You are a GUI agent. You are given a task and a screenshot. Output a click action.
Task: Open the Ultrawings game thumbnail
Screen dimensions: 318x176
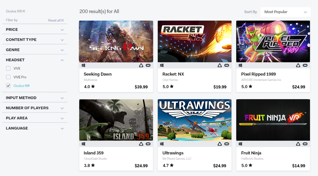tap(195, 120)
